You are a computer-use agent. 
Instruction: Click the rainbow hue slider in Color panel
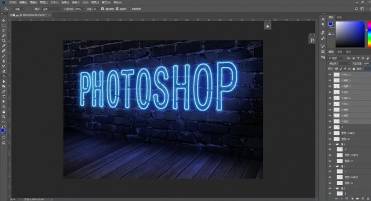(369, 34)
